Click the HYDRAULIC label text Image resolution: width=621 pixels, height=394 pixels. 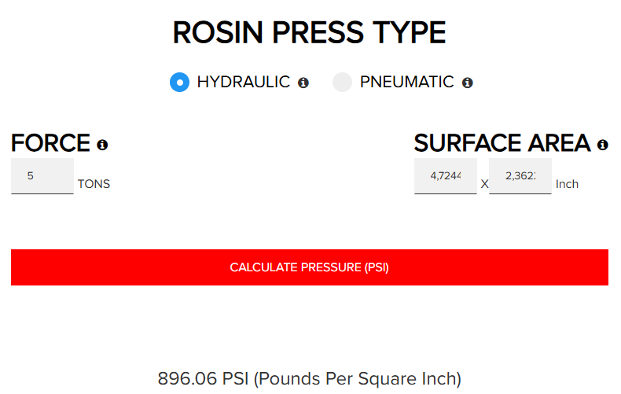[x=244, y=83]
